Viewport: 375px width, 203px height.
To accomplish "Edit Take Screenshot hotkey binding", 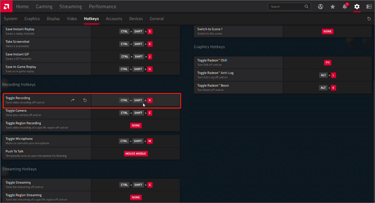I will tap(136, 44).
